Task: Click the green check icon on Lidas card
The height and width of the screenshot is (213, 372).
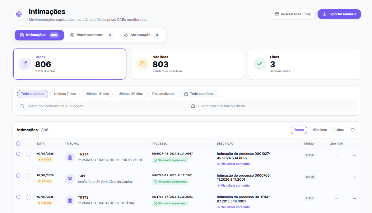Action: [x=260, y=63]
